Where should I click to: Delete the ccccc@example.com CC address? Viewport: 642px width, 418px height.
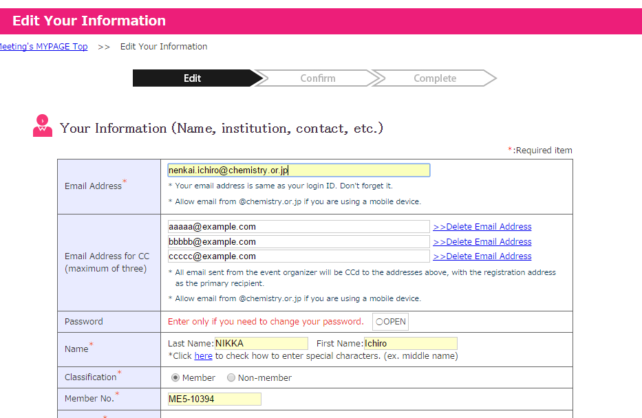(x=482, y=256)
